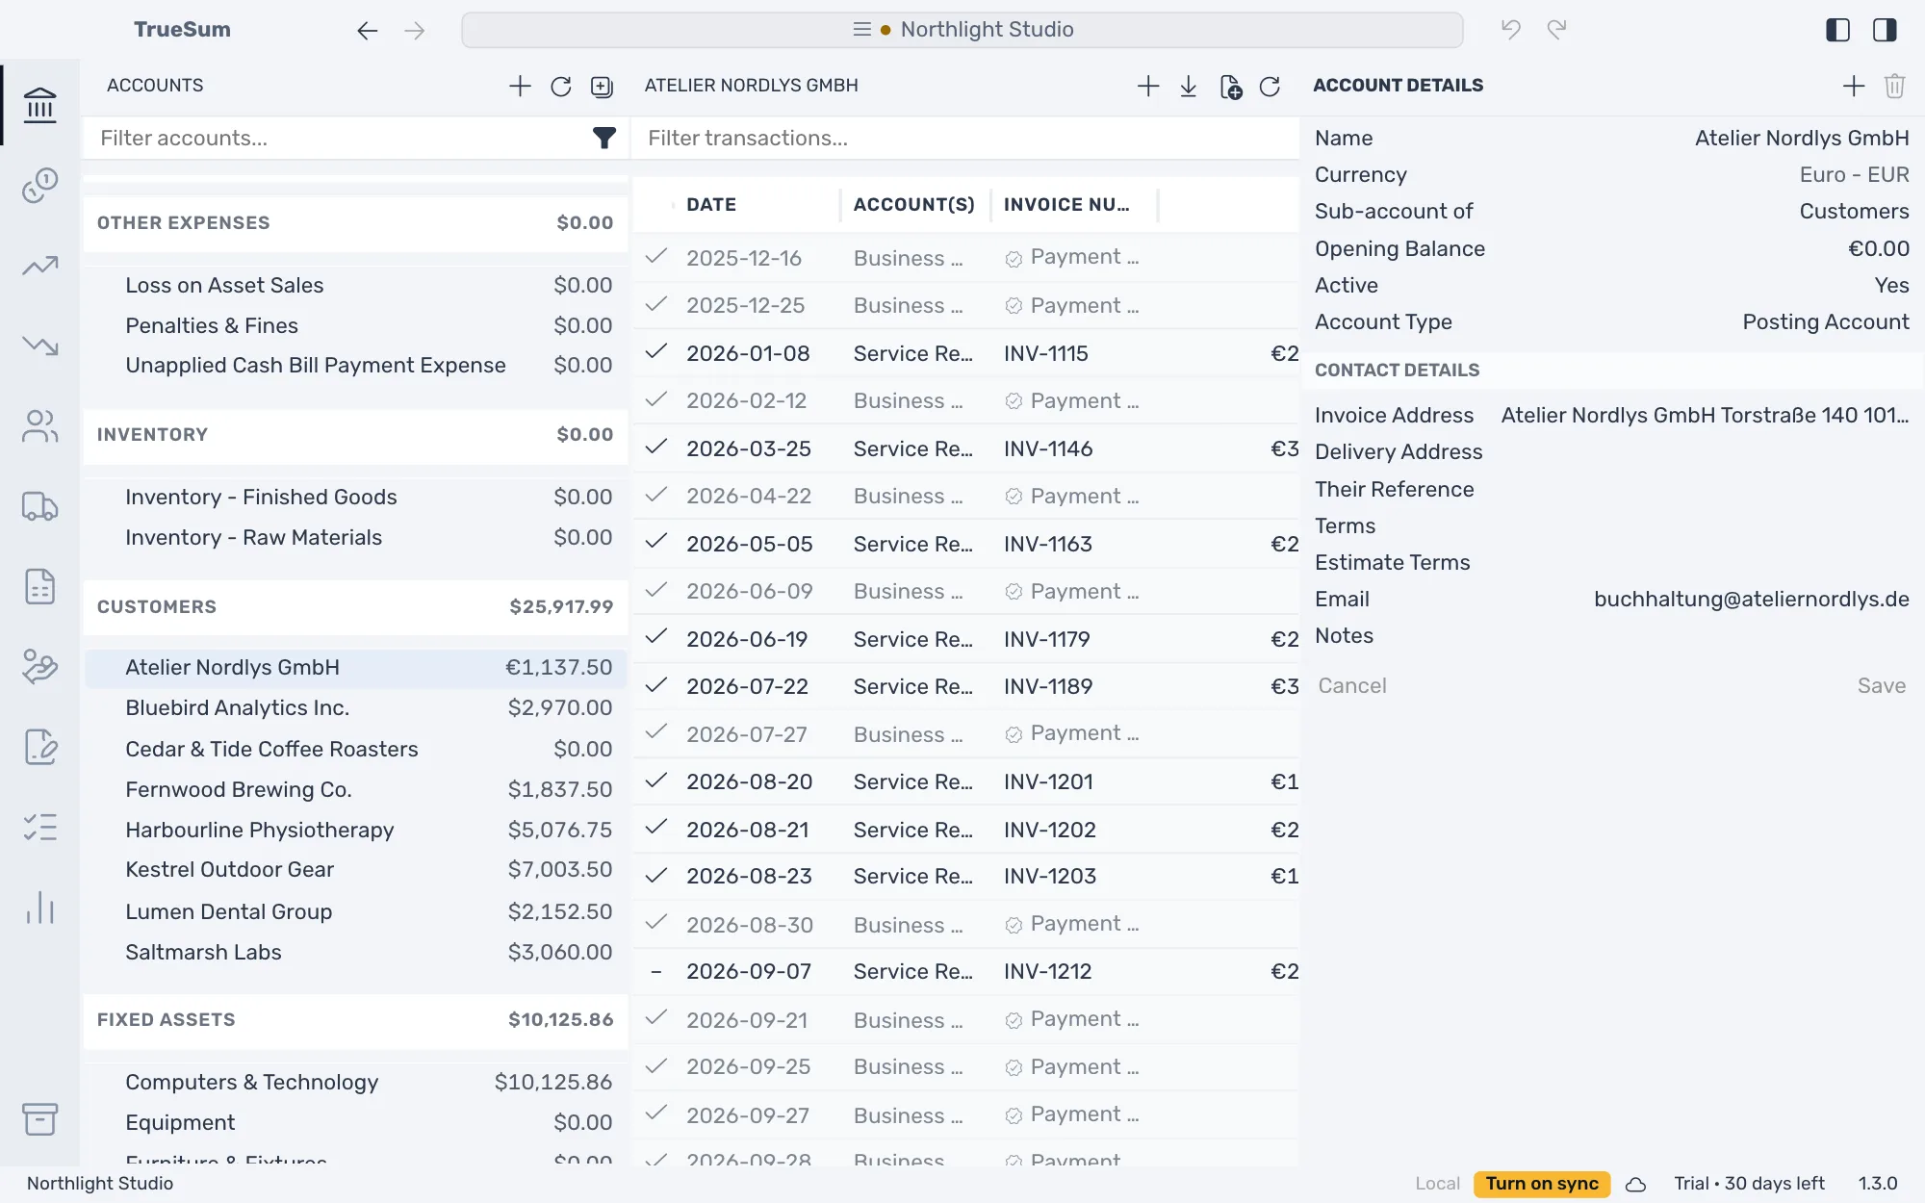The height and width of the screenshot is (1203, 1925).
Task: Click in the Filter transactions field
Action: [x=965, y=139]
